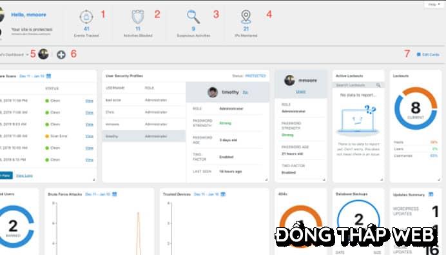Click the Brute Force Attacks date range
The height and width of the screenshot is (255, 446).
coord(98,194)
